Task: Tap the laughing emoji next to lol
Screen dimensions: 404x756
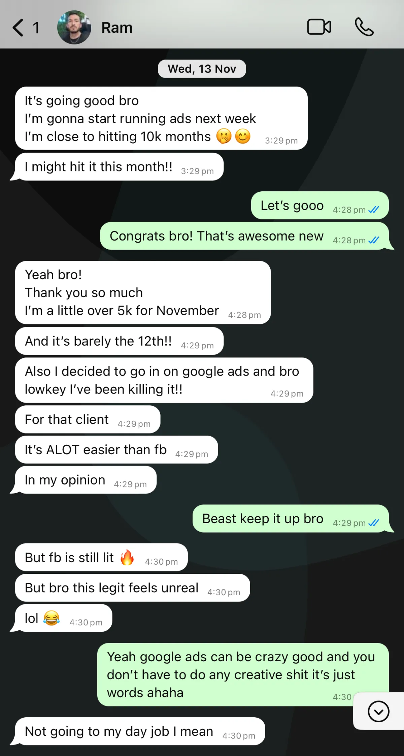Action: coord(52,618)
